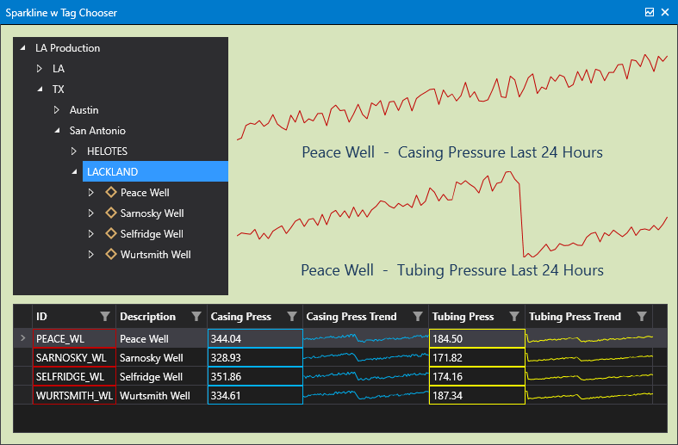
Task: Click the Casing Pressure Last 24 Hours chart
Action: click(452, 97)
